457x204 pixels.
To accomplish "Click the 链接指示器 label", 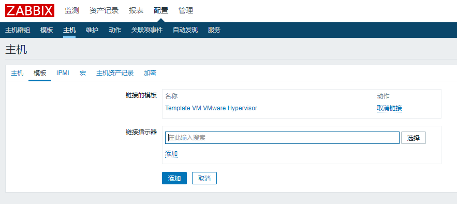I will click(141, 132).
